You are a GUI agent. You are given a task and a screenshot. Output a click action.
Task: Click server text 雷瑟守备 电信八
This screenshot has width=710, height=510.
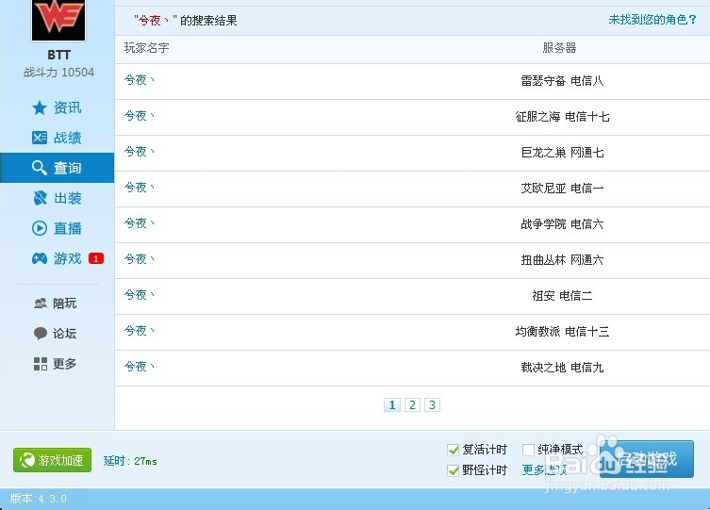[562, 81]
